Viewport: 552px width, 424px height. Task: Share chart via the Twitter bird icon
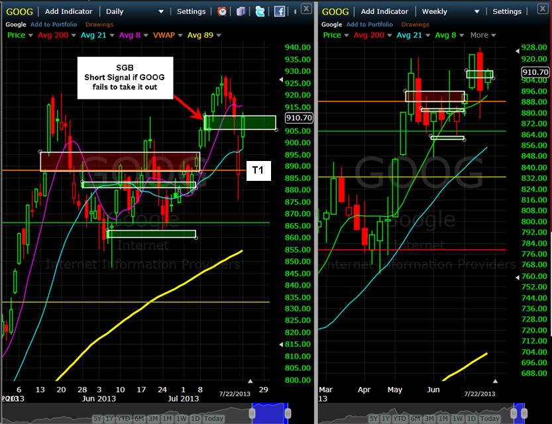pyautogui.click(x=260, y=12)
